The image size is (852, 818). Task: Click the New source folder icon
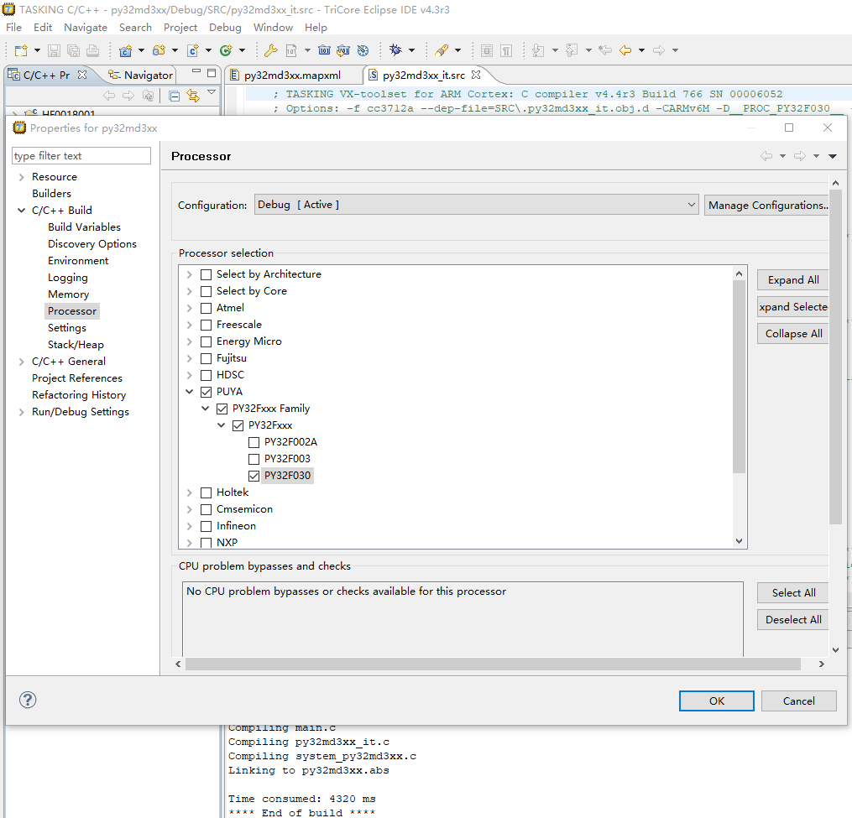click(x=159, y=50)
